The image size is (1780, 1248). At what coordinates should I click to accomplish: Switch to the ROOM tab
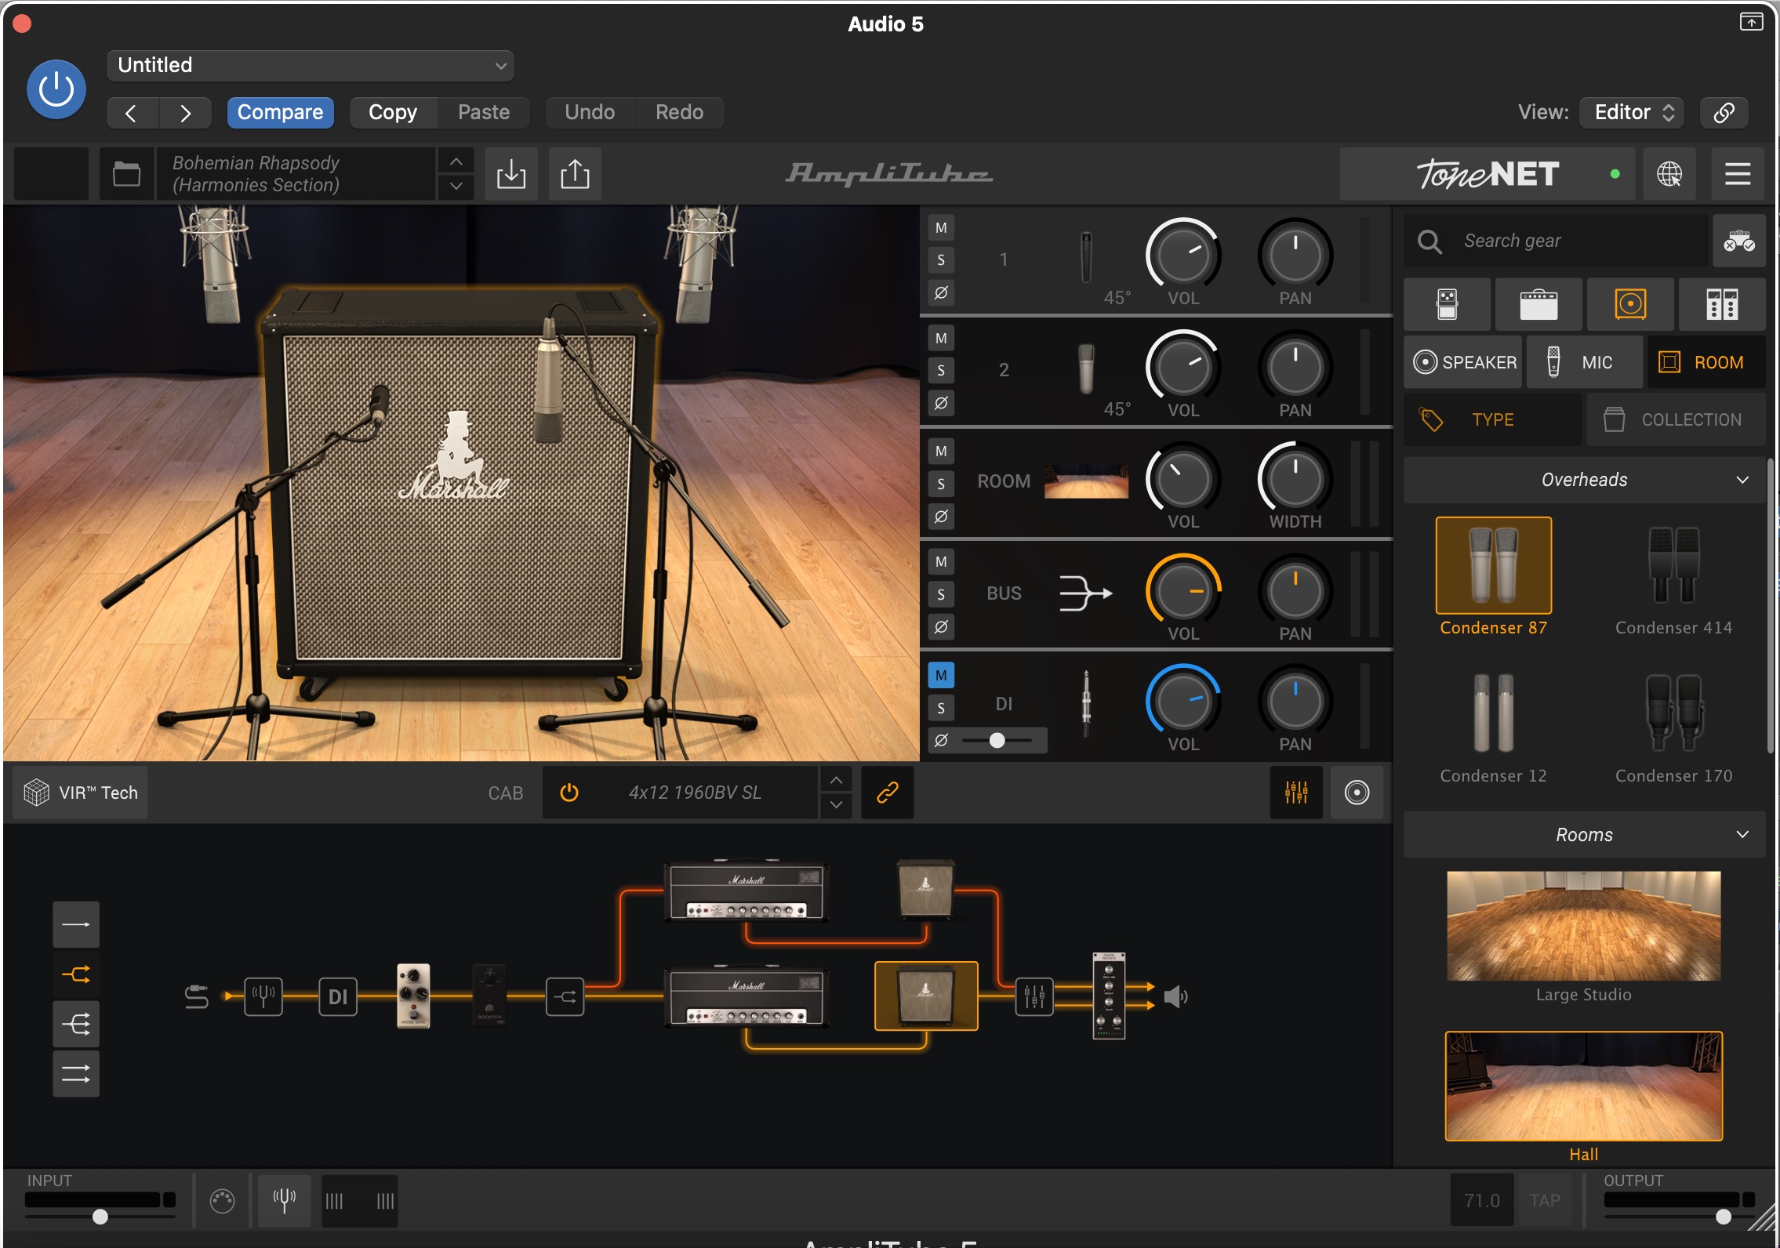tap(1706, 362)
